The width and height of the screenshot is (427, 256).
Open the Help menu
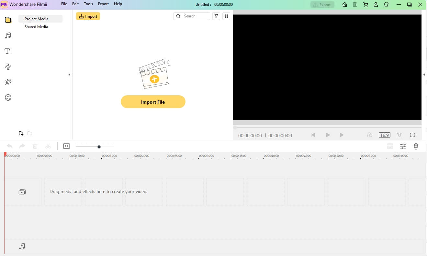pyautogui.click(x=118, y=4)
